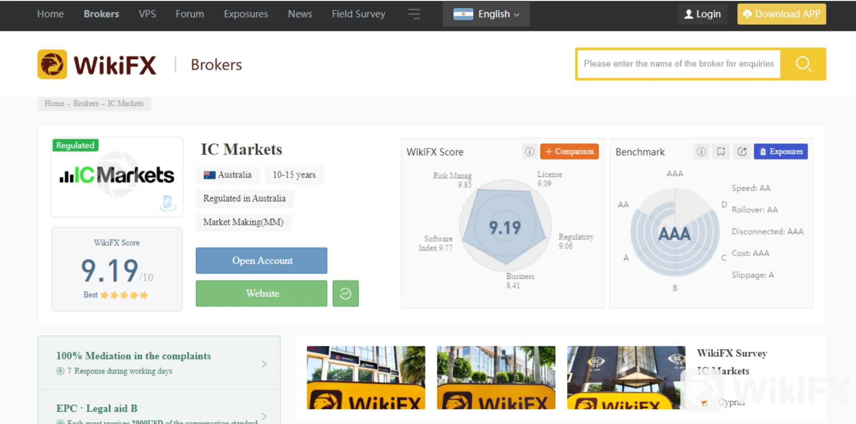Open the hamburger menu in navigation bar
This screenshot has width=856, height=424.
414,14
